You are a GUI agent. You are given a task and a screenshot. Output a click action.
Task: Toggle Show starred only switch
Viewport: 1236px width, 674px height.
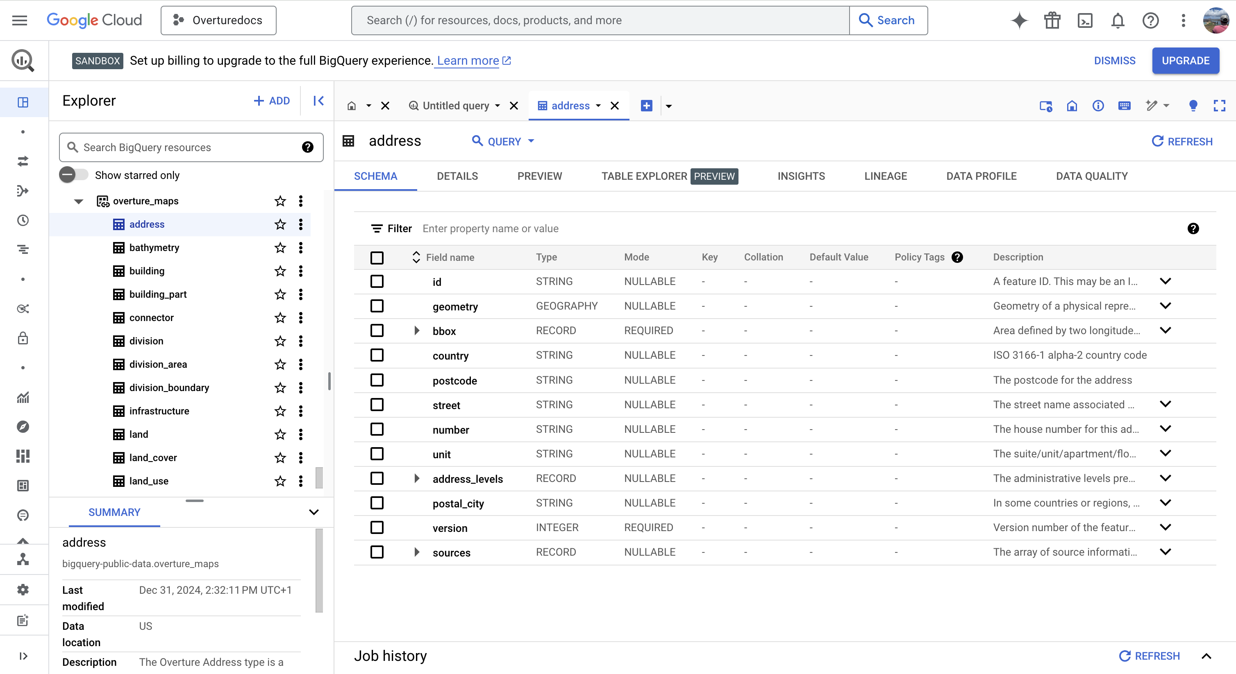[x=73, y=175]
